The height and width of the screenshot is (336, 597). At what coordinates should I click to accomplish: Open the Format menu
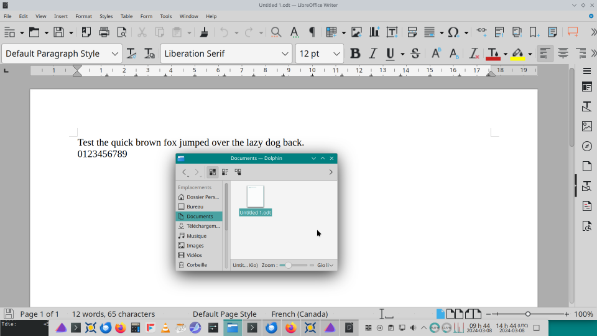tap(83, 16)
